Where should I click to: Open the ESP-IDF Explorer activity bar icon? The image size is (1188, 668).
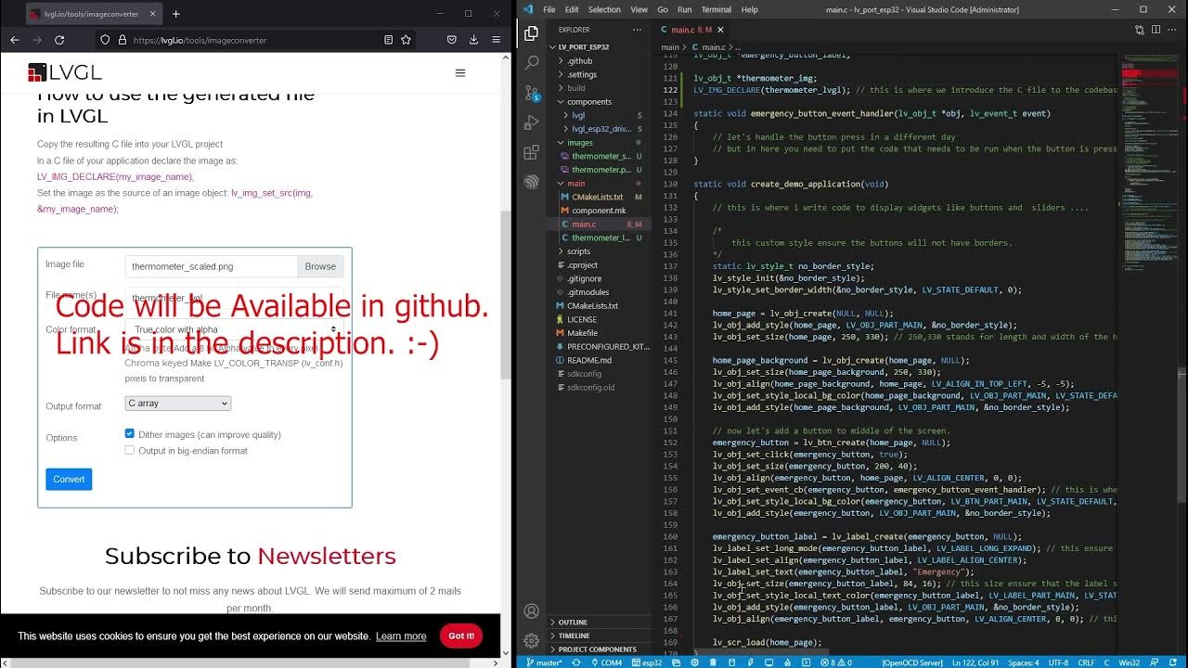click(531, 182)
